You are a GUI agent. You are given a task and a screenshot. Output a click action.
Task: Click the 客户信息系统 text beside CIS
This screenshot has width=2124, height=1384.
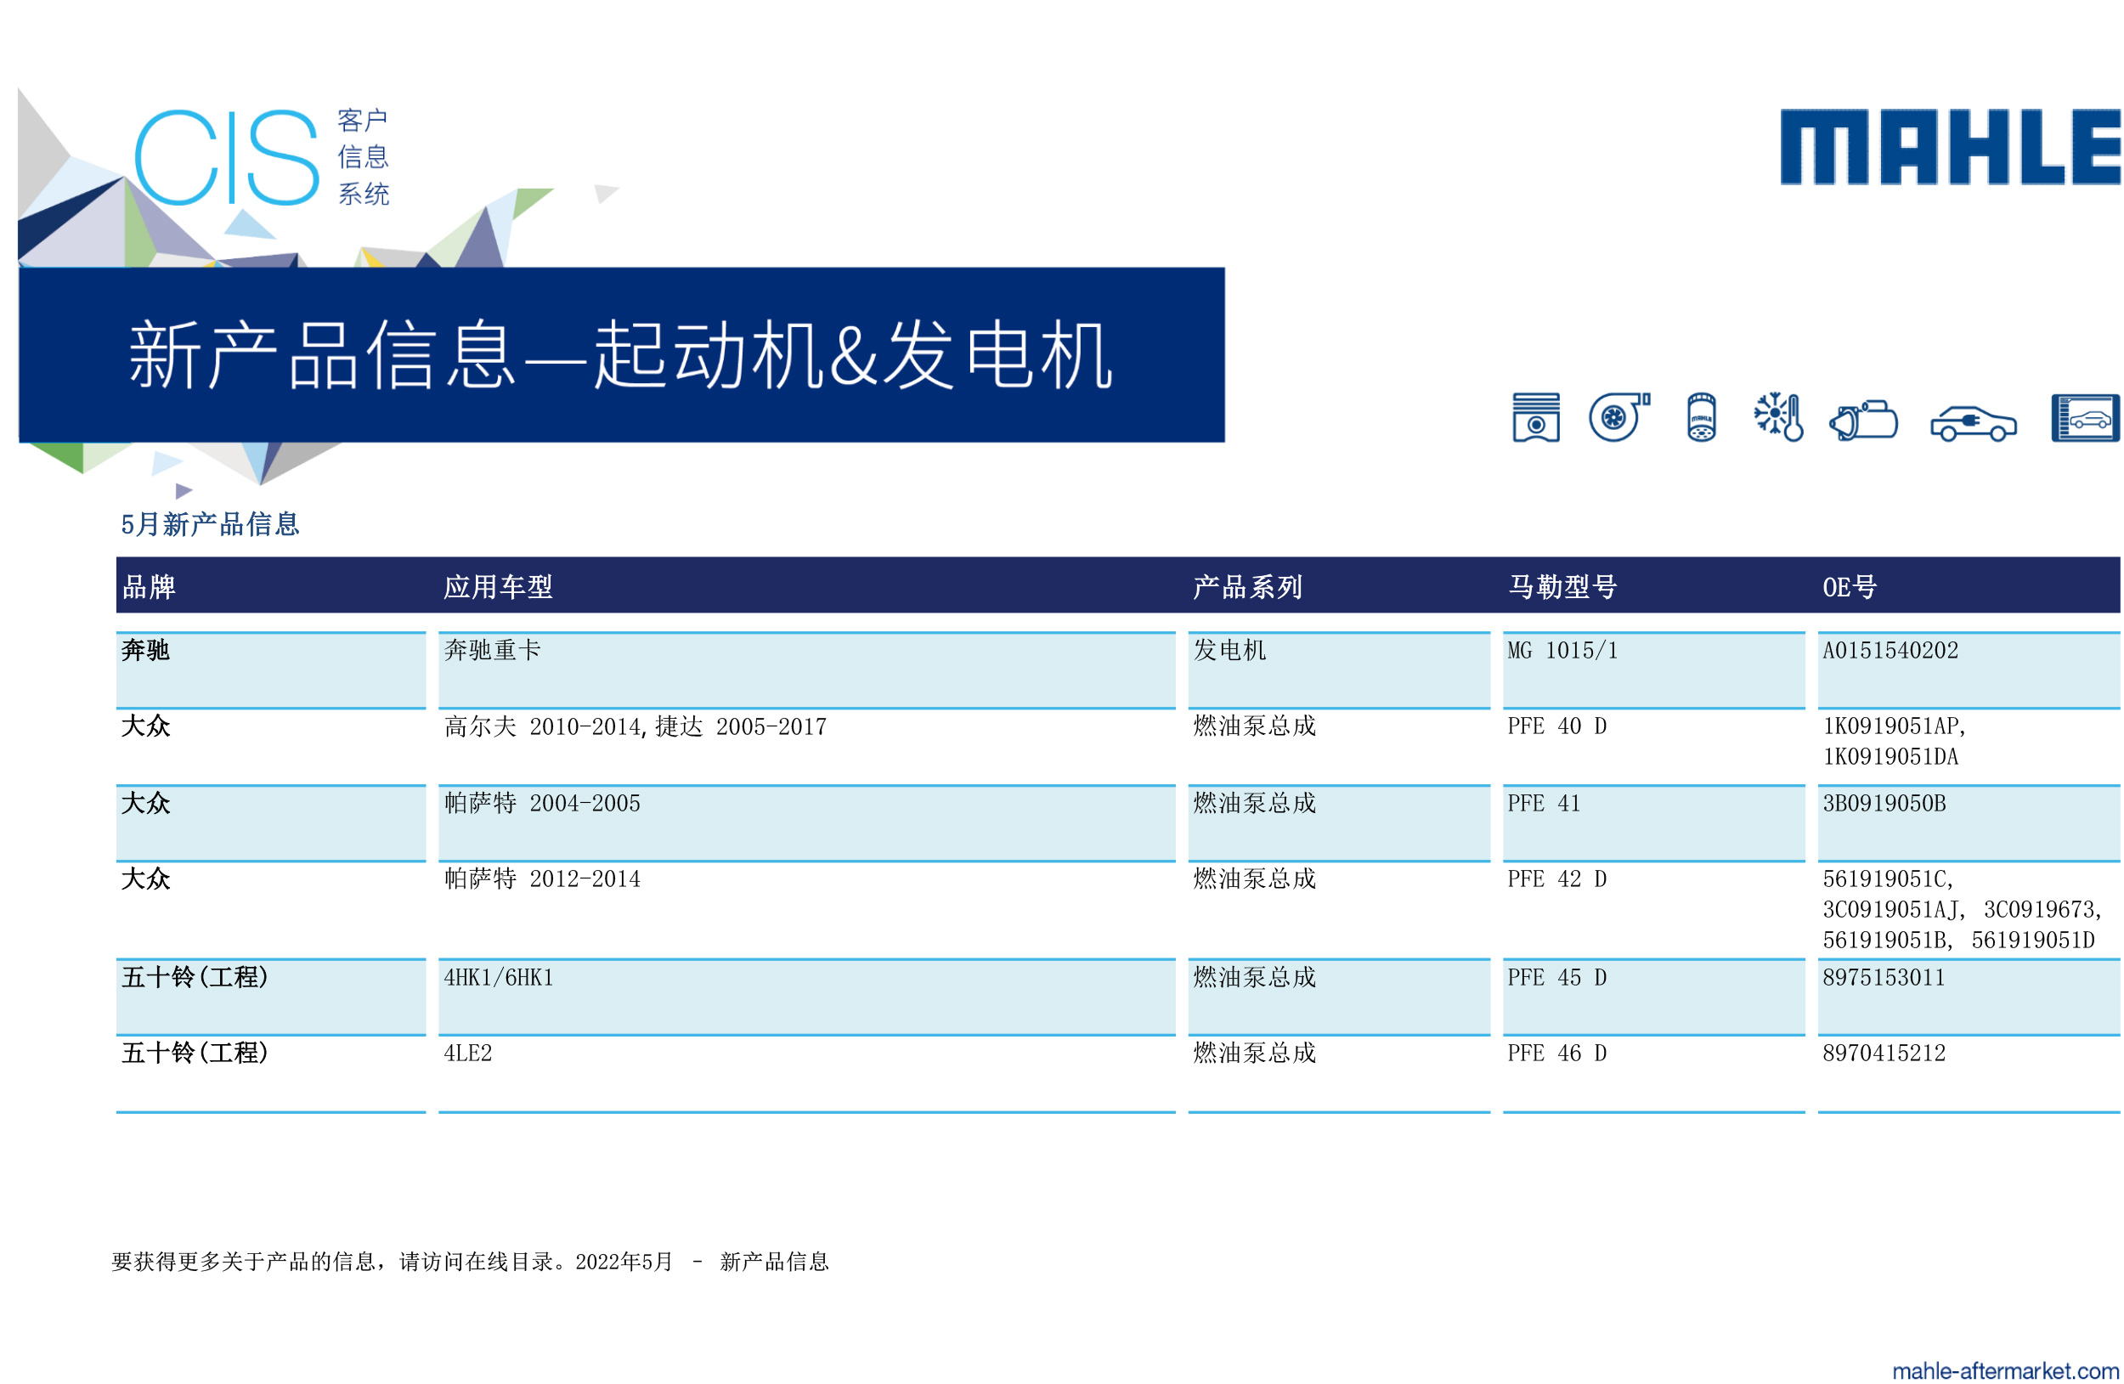(362, 157)
